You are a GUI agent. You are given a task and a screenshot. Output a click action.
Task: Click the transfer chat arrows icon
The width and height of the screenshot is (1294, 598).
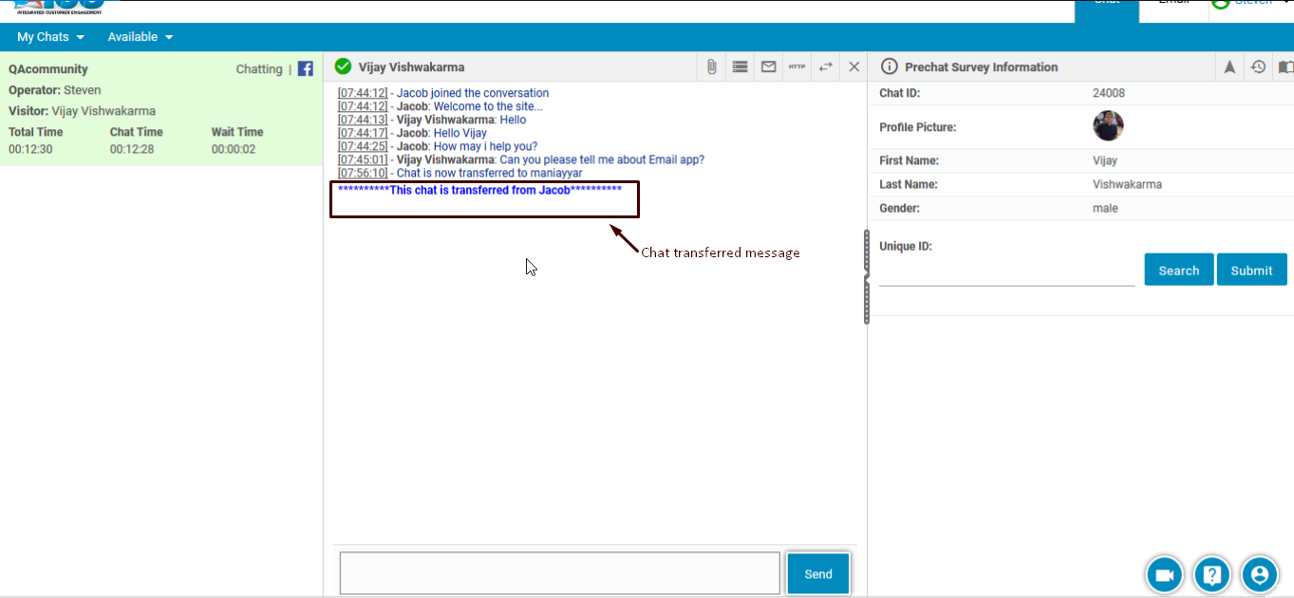click(x=825, y=66)
